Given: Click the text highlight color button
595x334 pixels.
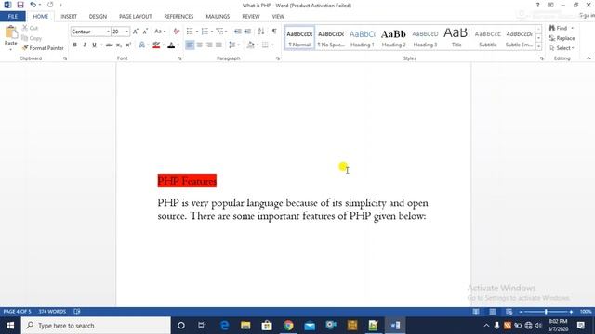Looking at the screenshot, I should [156, 45].
